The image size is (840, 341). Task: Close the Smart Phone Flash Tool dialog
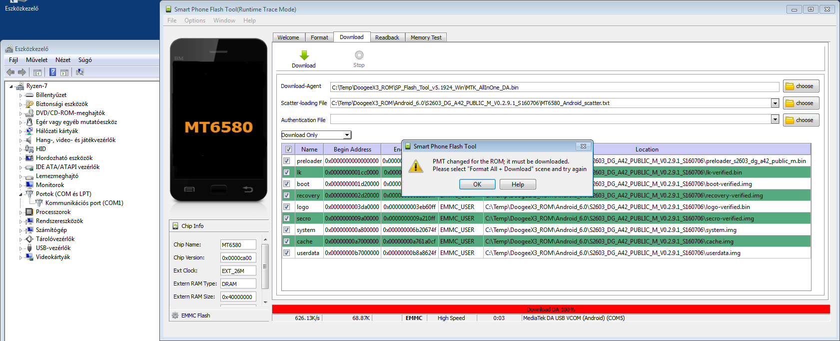click(583, 146)
